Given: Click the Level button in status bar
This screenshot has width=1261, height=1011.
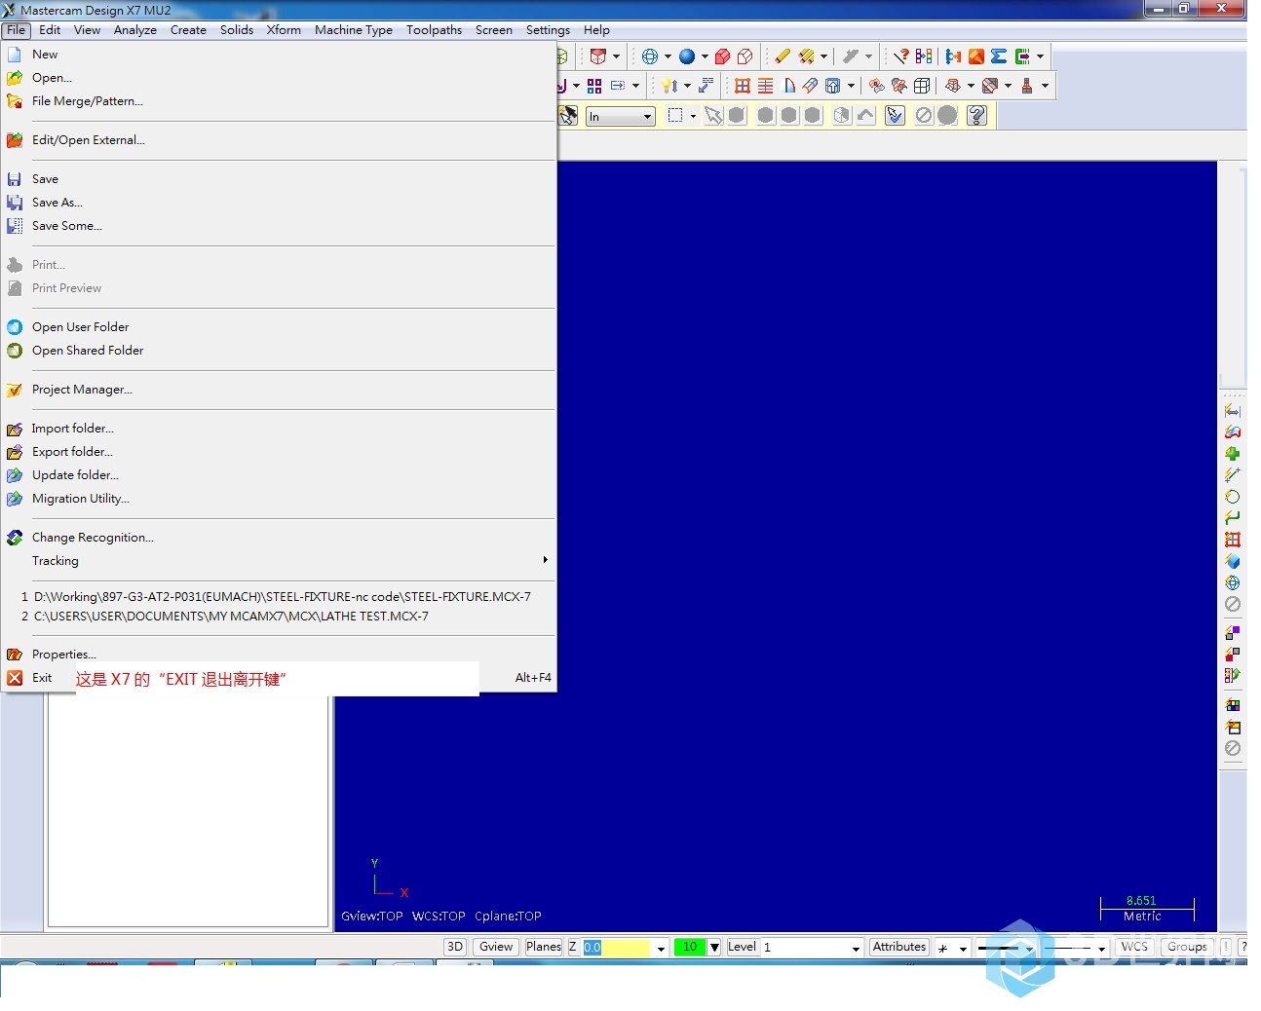Looking at the screenshot, I should pyautogui.click(x=742, y=947).
